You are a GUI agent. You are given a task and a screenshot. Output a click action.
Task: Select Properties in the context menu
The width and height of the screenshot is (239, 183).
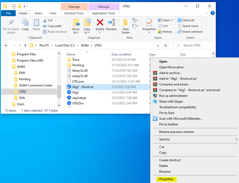pyautogui.click(x=166, y=179)
